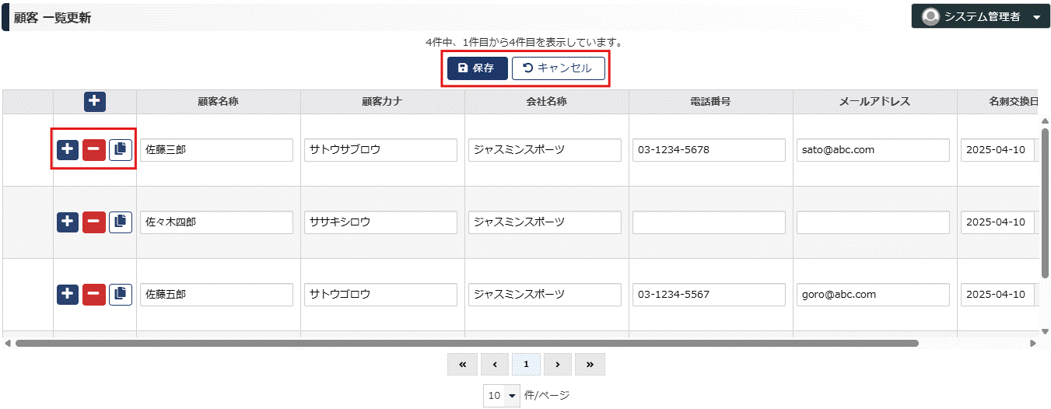Click 佐藤三郎's date field 2025-04-10
Screen dimensions: 1051x409
pos(997,150)
